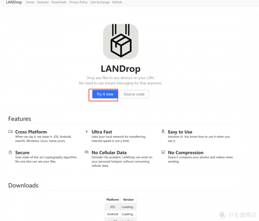
Task: Visit the GitHub link in navbar
Action: click(117, 3)
